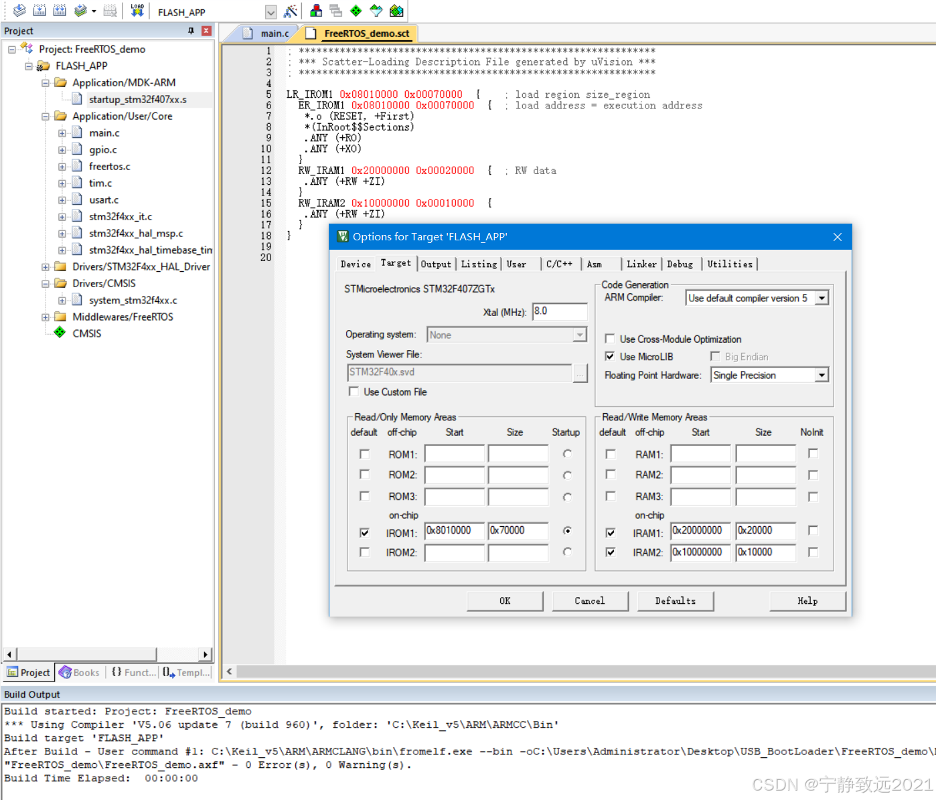Click the Project panel horizontal scrollbar
This screenshot has height=800, width=936.
click(86, 654)
